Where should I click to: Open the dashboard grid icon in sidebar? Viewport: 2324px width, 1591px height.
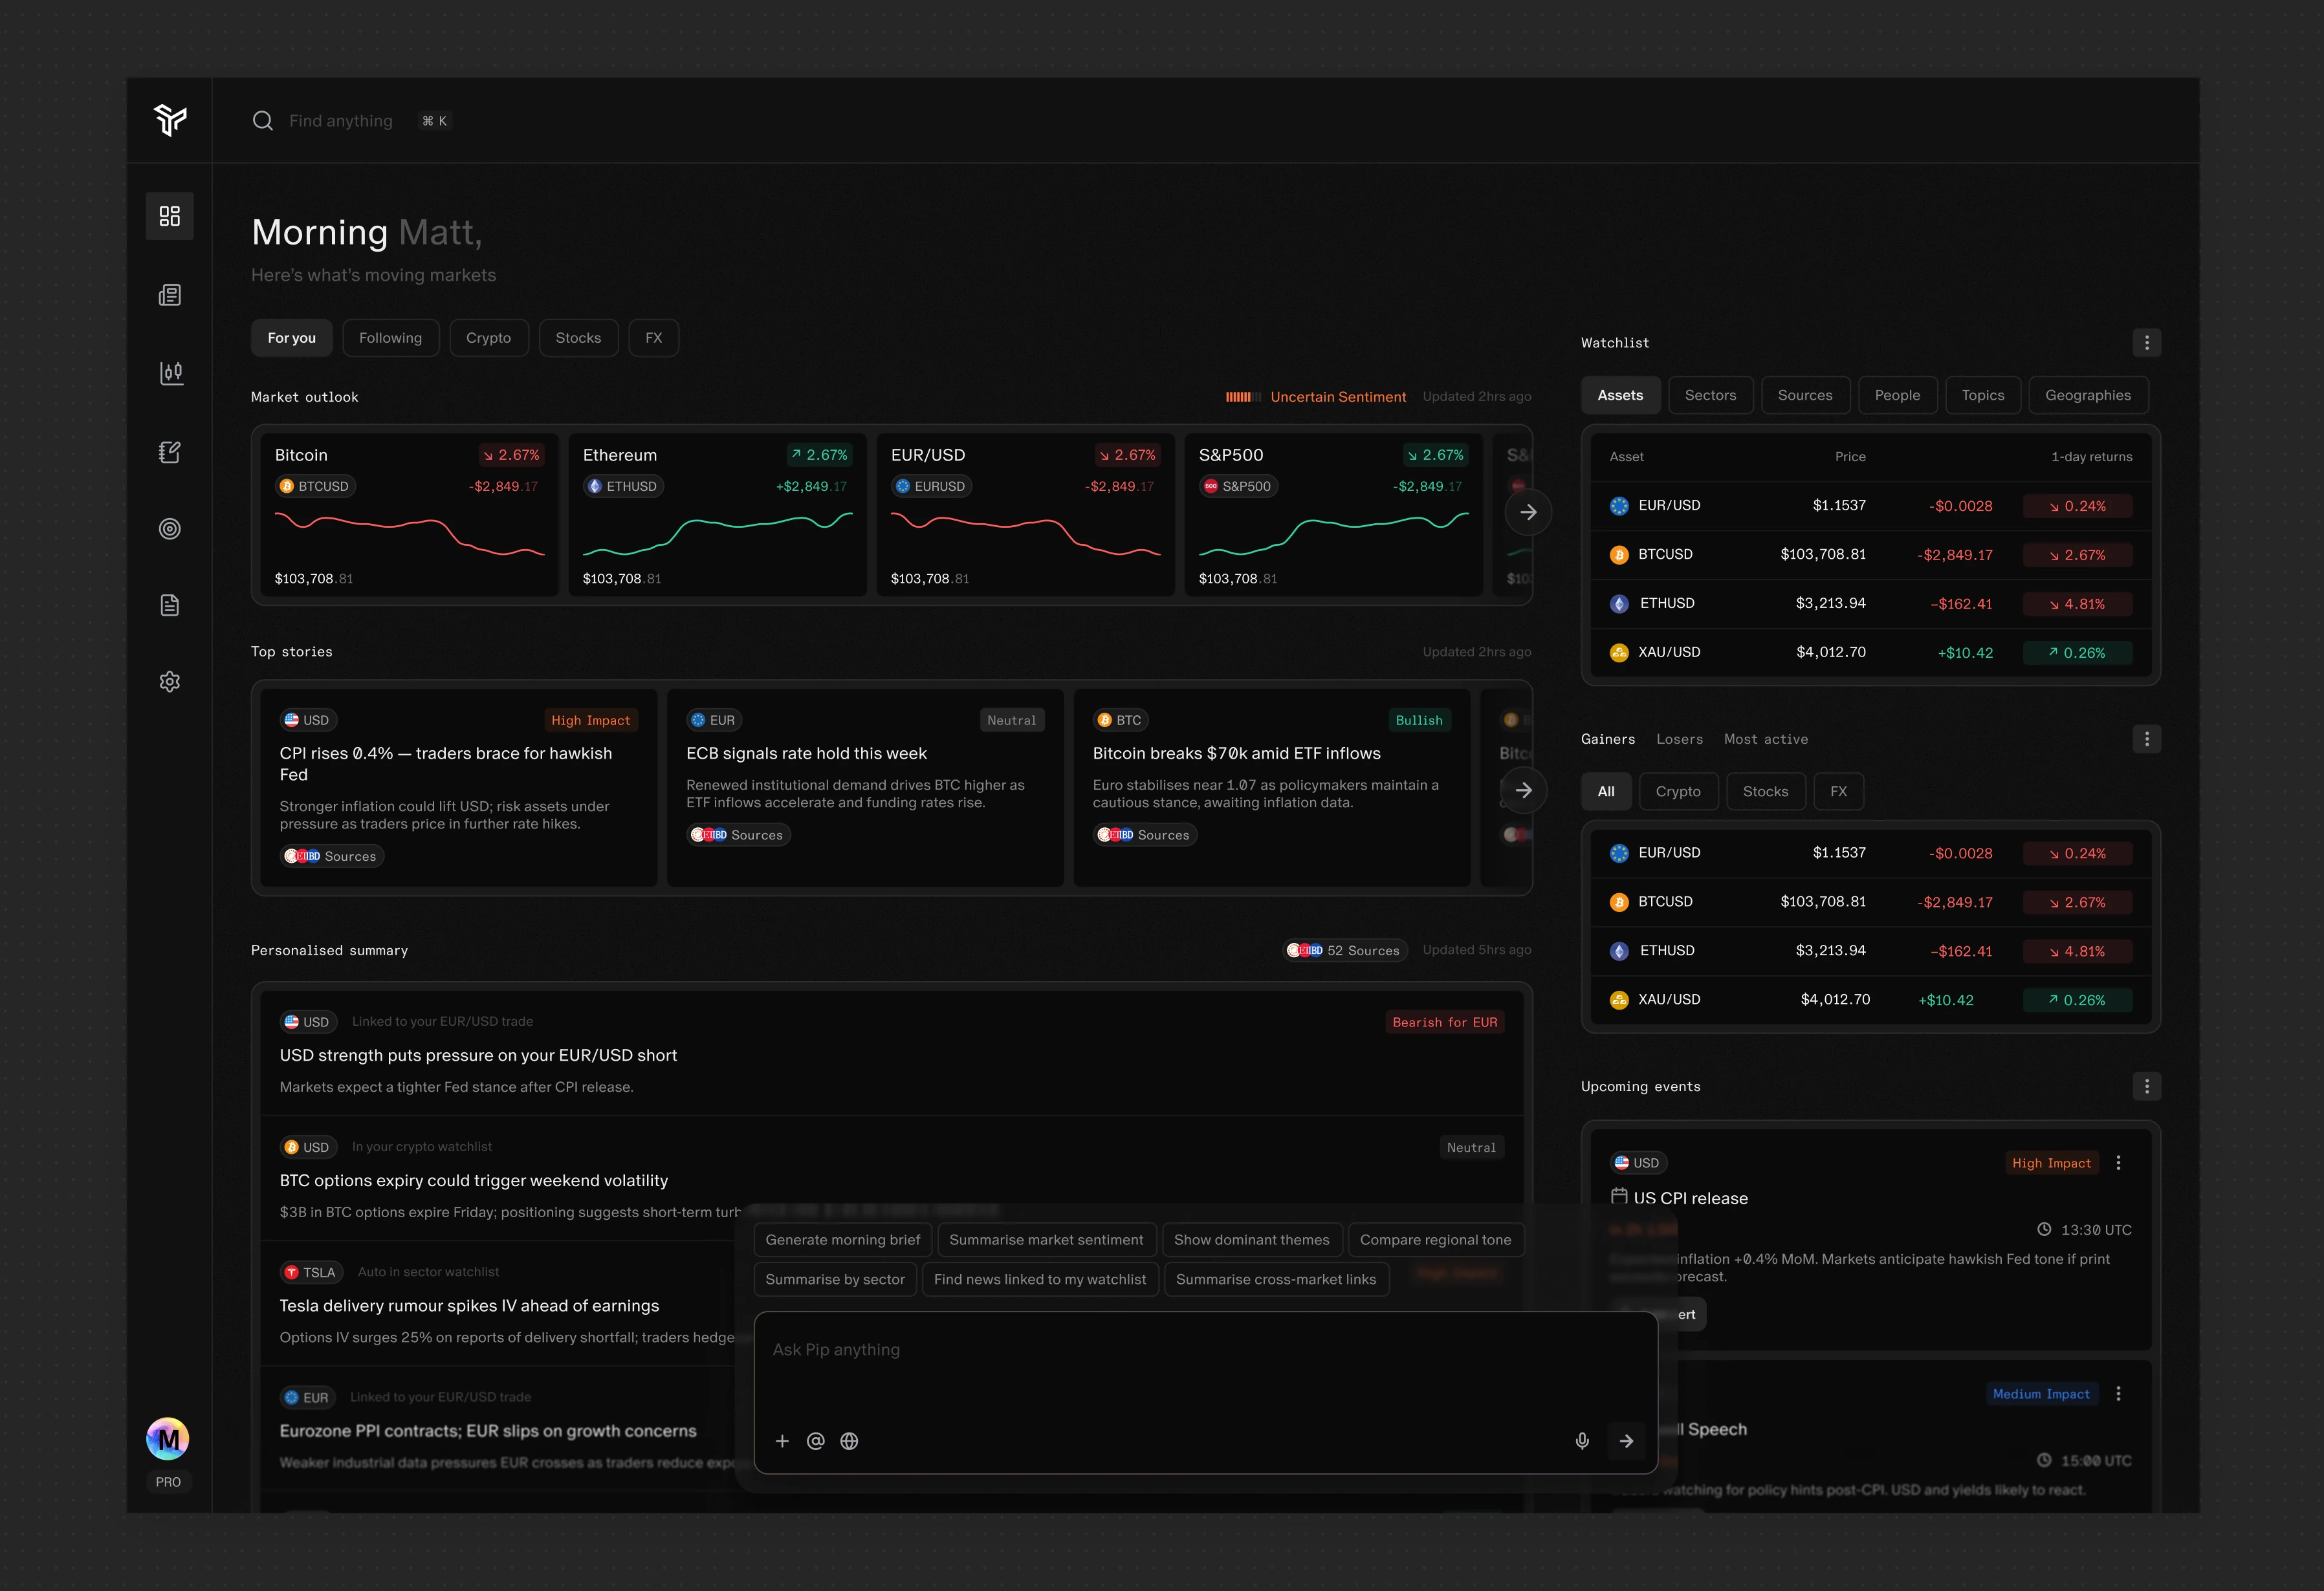(x=170, y=216)
